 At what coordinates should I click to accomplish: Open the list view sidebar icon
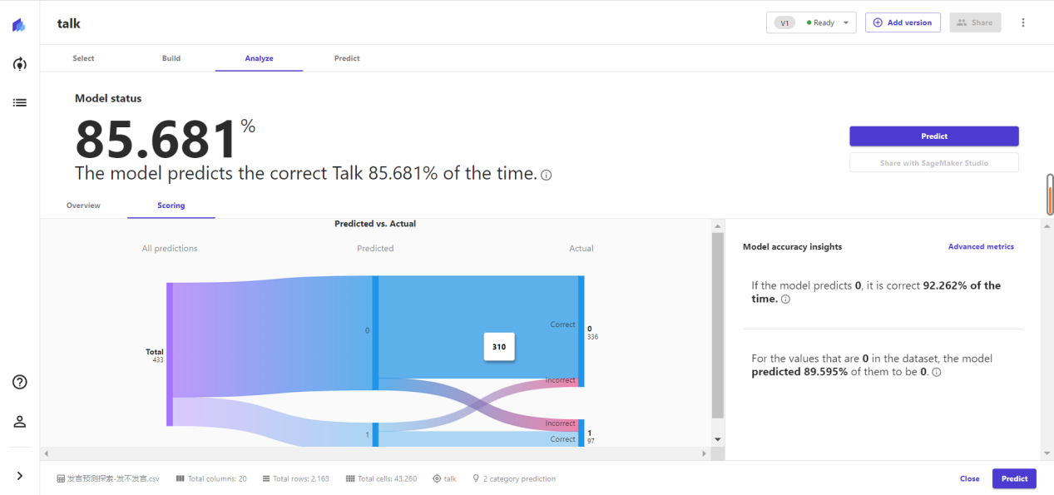click(x=19, y=102)
